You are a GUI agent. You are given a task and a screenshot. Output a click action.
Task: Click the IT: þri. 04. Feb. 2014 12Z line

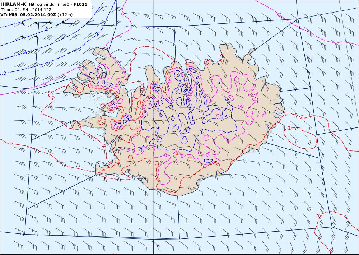[26, 10]
